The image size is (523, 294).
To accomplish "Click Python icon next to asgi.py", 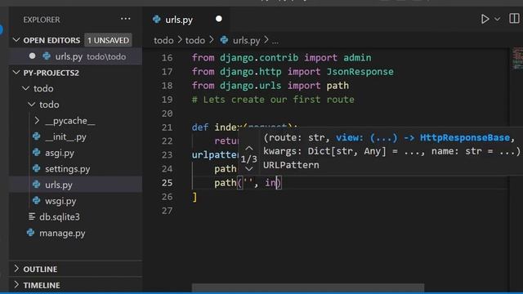I will 36,153.
